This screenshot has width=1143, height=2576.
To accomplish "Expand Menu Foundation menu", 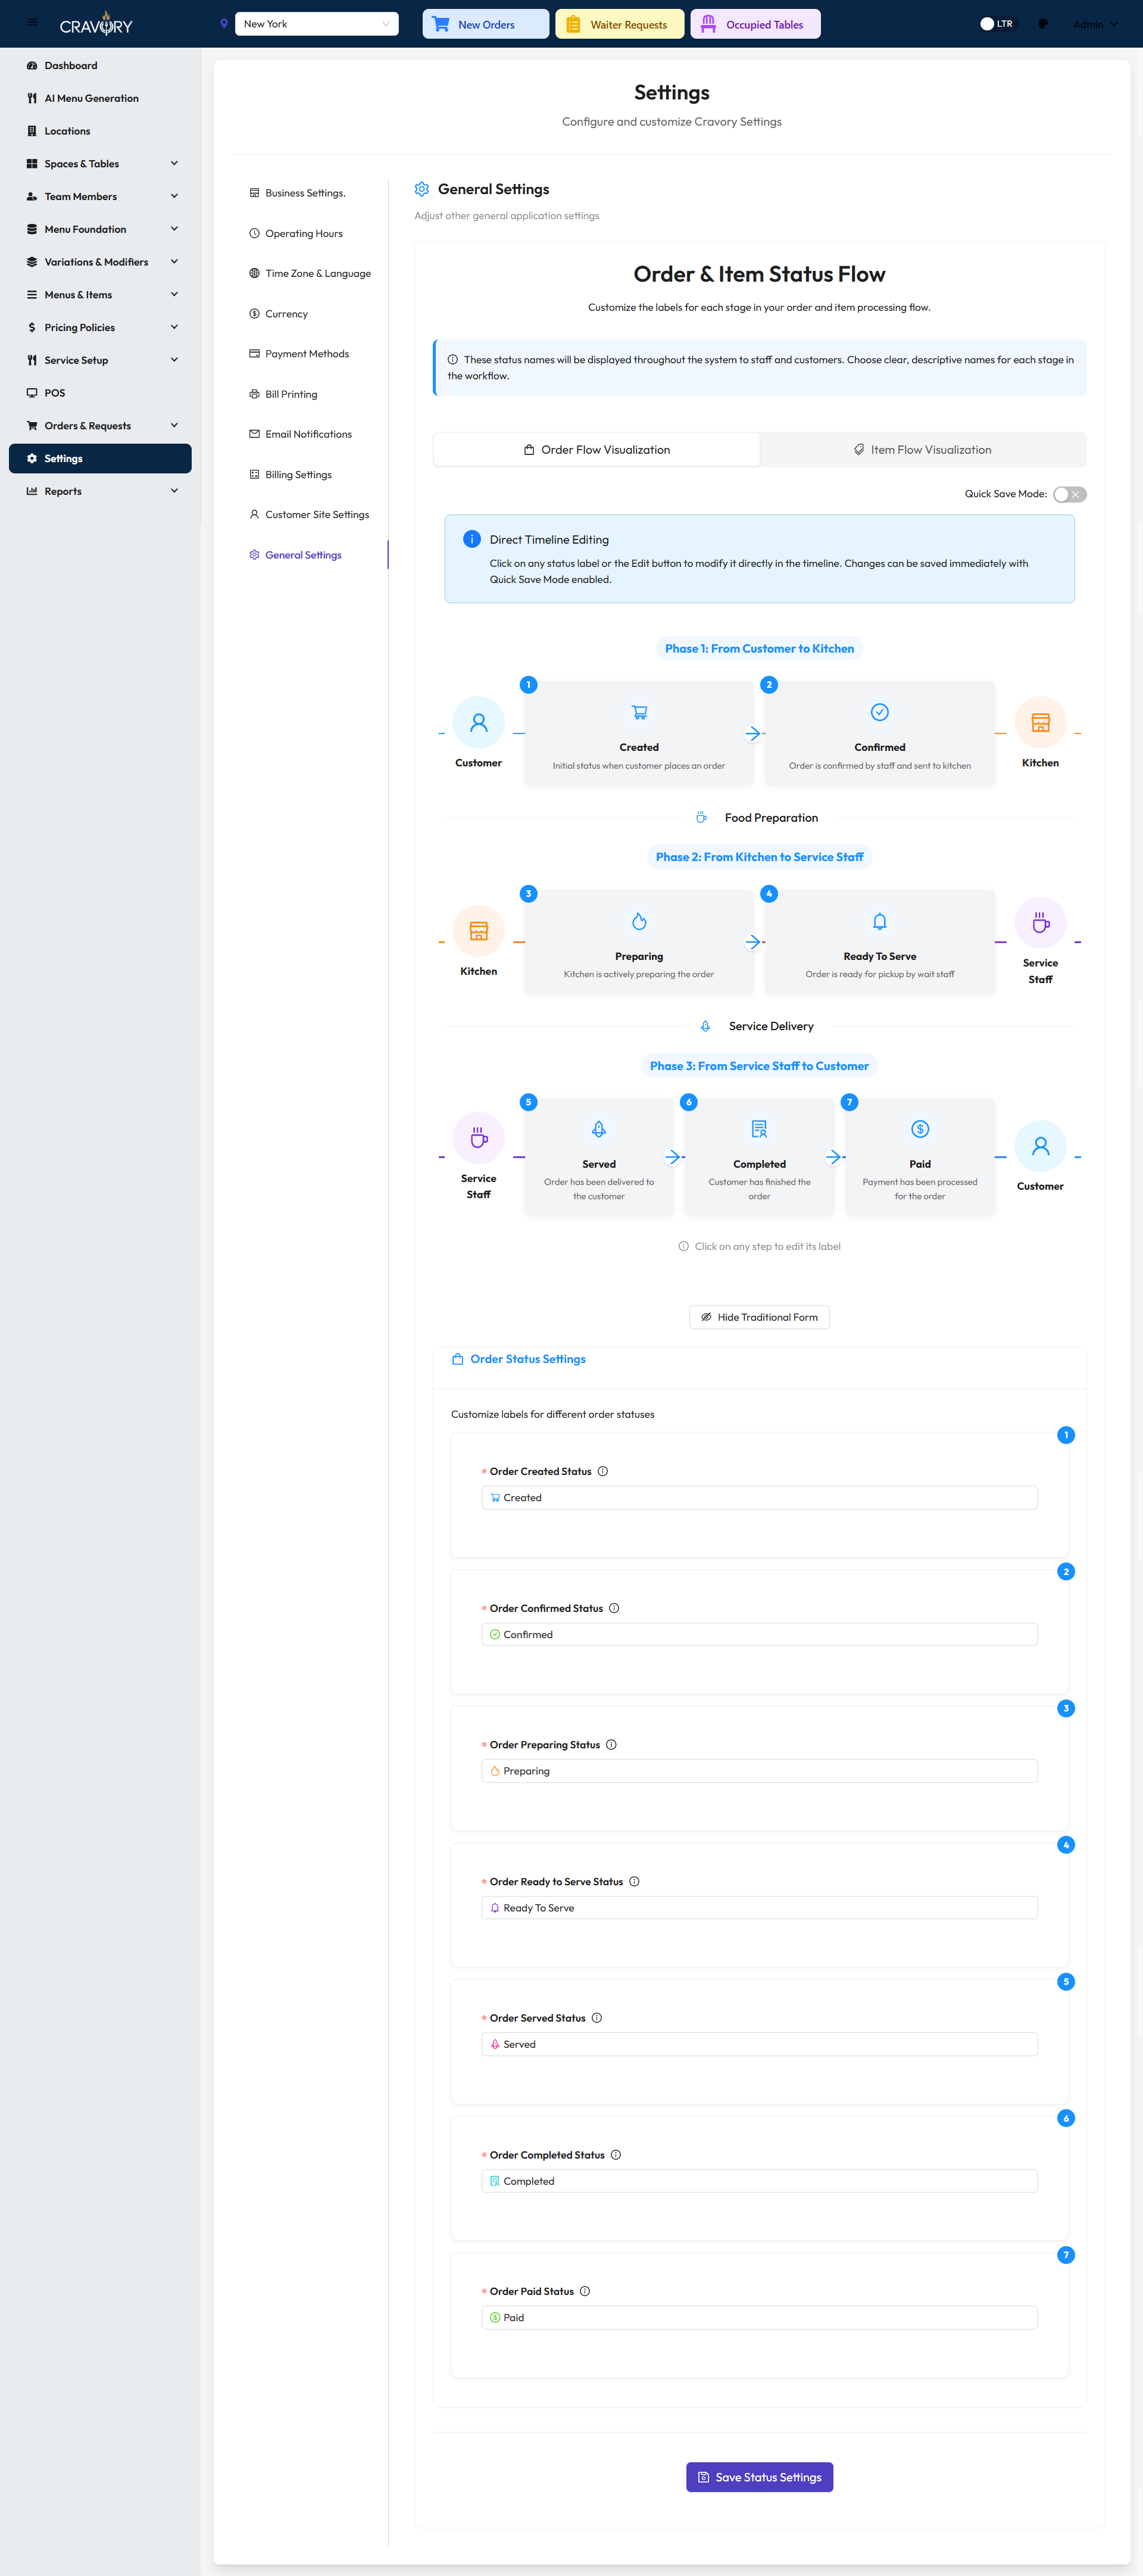I will [100, 229].
